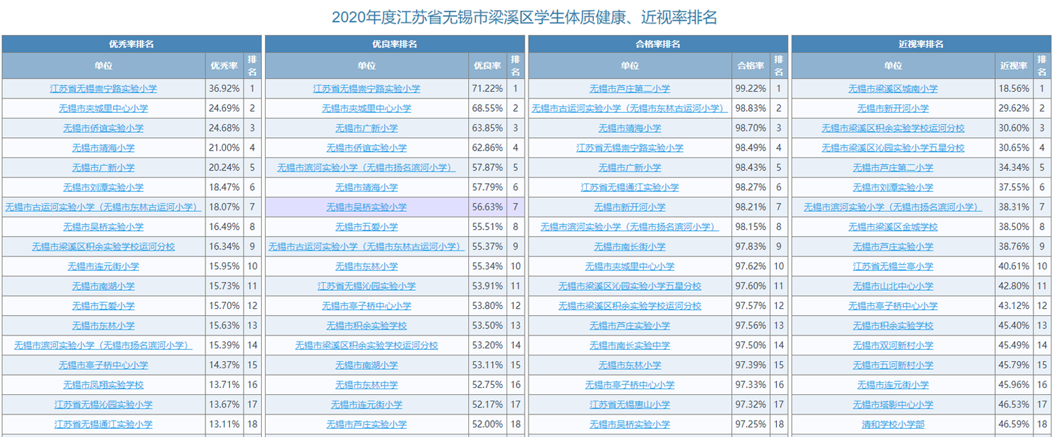Click 无锡市侨谊实验小学 link in 优秀率排名 table
Screen dimensions: 1054x437
(x=103, y=128)
